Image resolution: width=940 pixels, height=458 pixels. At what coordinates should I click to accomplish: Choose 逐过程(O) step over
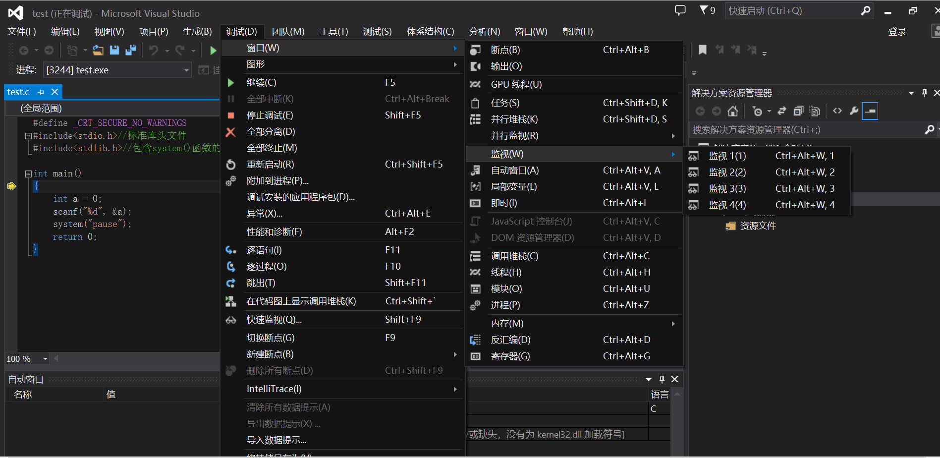[x=342, y=267]
